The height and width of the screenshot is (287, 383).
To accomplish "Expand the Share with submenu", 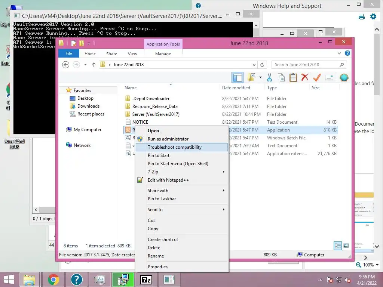I will pyautogui.click(x=182, y=190).
